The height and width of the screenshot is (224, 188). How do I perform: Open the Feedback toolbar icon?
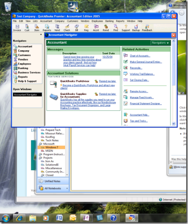[147, 28]
